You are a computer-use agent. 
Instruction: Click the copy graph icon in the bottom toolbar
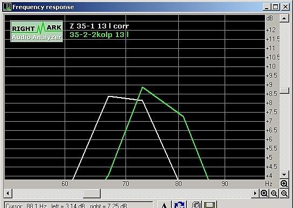coord(195,204)
